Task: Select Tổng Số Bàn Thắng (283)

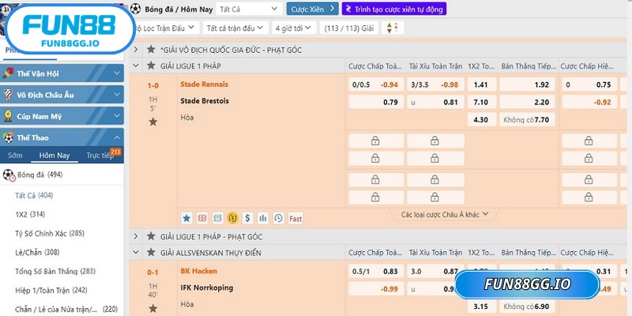Action: tap(55, 271)
